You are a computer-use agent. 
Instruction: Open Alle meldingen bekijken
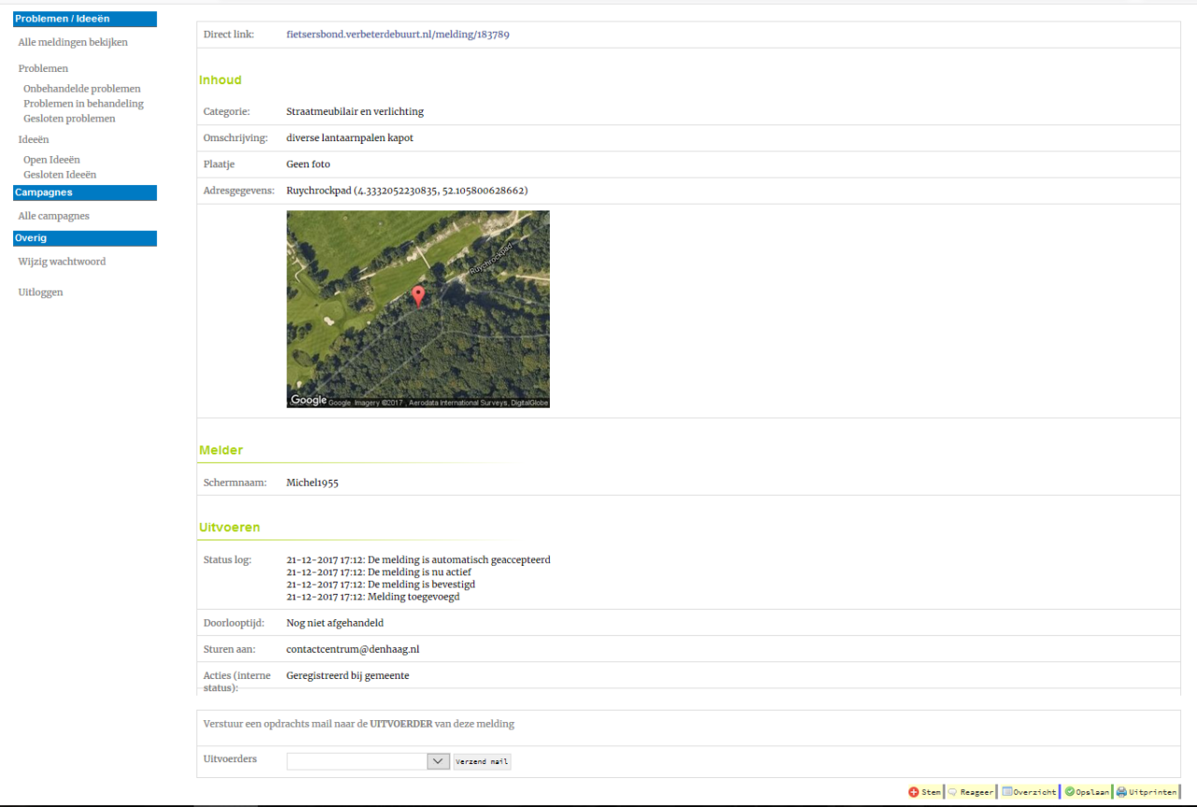click(73, 42)
